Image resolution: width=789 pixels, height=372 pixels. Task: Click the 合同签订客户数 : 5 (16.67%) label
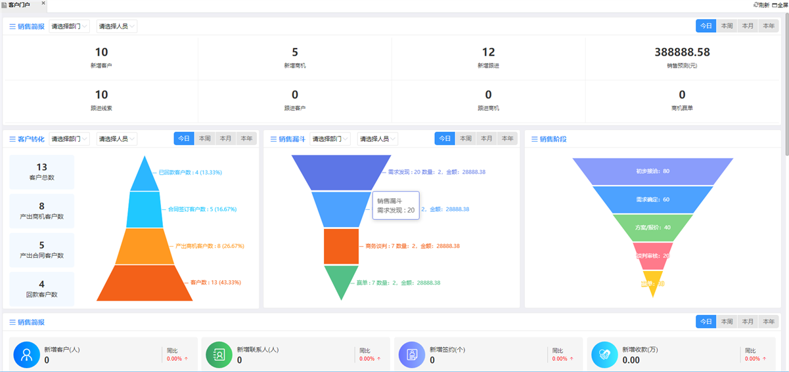[x=202, y=209]
